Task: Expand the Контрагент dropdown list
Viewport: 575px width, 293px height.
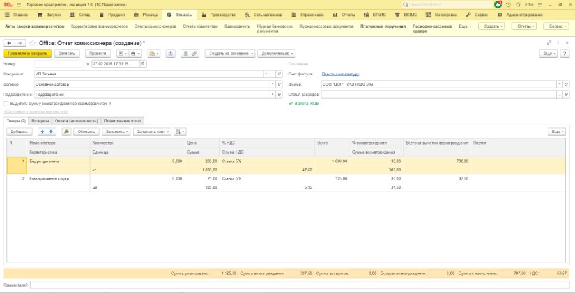Action: click(x=266, y=74)
